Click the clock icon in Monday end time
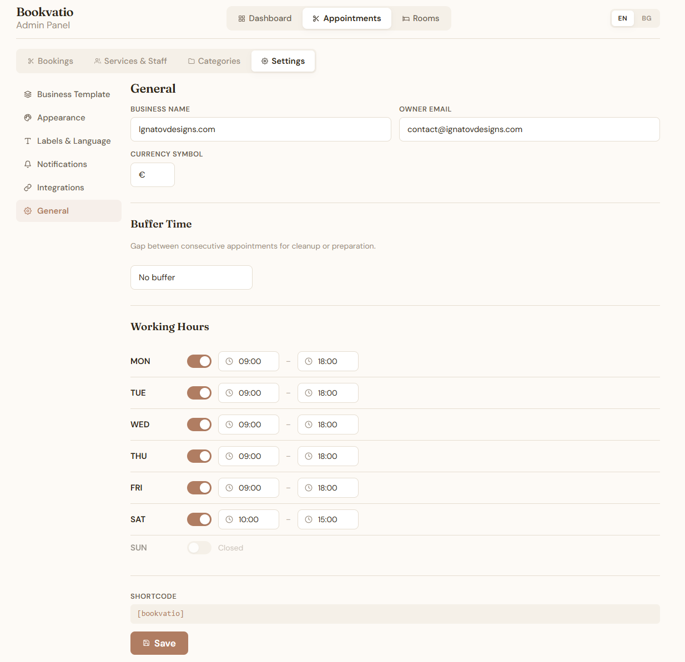Image resolution: width=685 pixels, height=662 pixels. (x=309, y=361)
